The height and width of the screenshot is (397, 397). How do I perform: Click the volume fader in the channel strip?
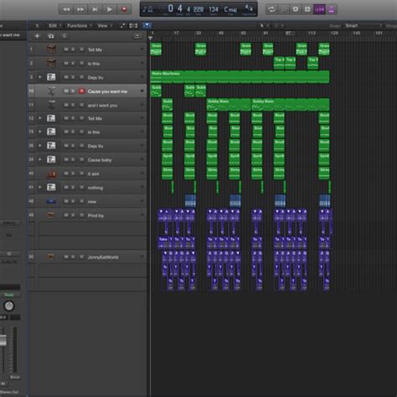click(3, 341)
